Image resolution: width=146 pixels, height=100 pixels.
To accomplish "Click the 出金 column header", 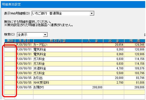I will tap(114, 41).
